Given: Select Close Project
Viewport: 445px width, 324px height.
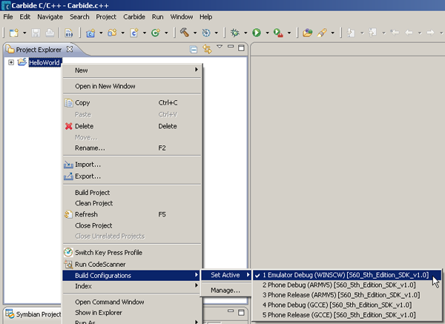Looking at the screenshot, I should [x=132, y=225].
